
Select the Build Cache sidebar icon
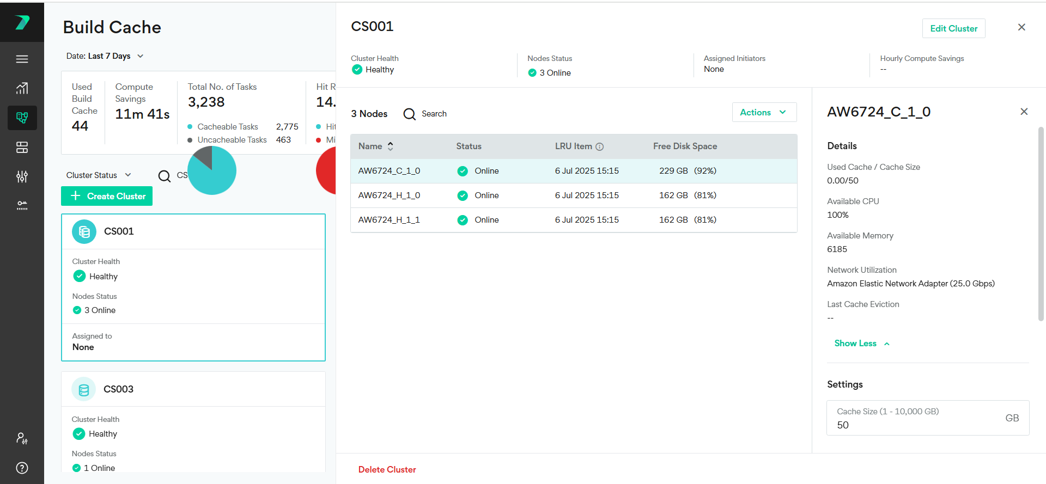[x=22, y=118]
